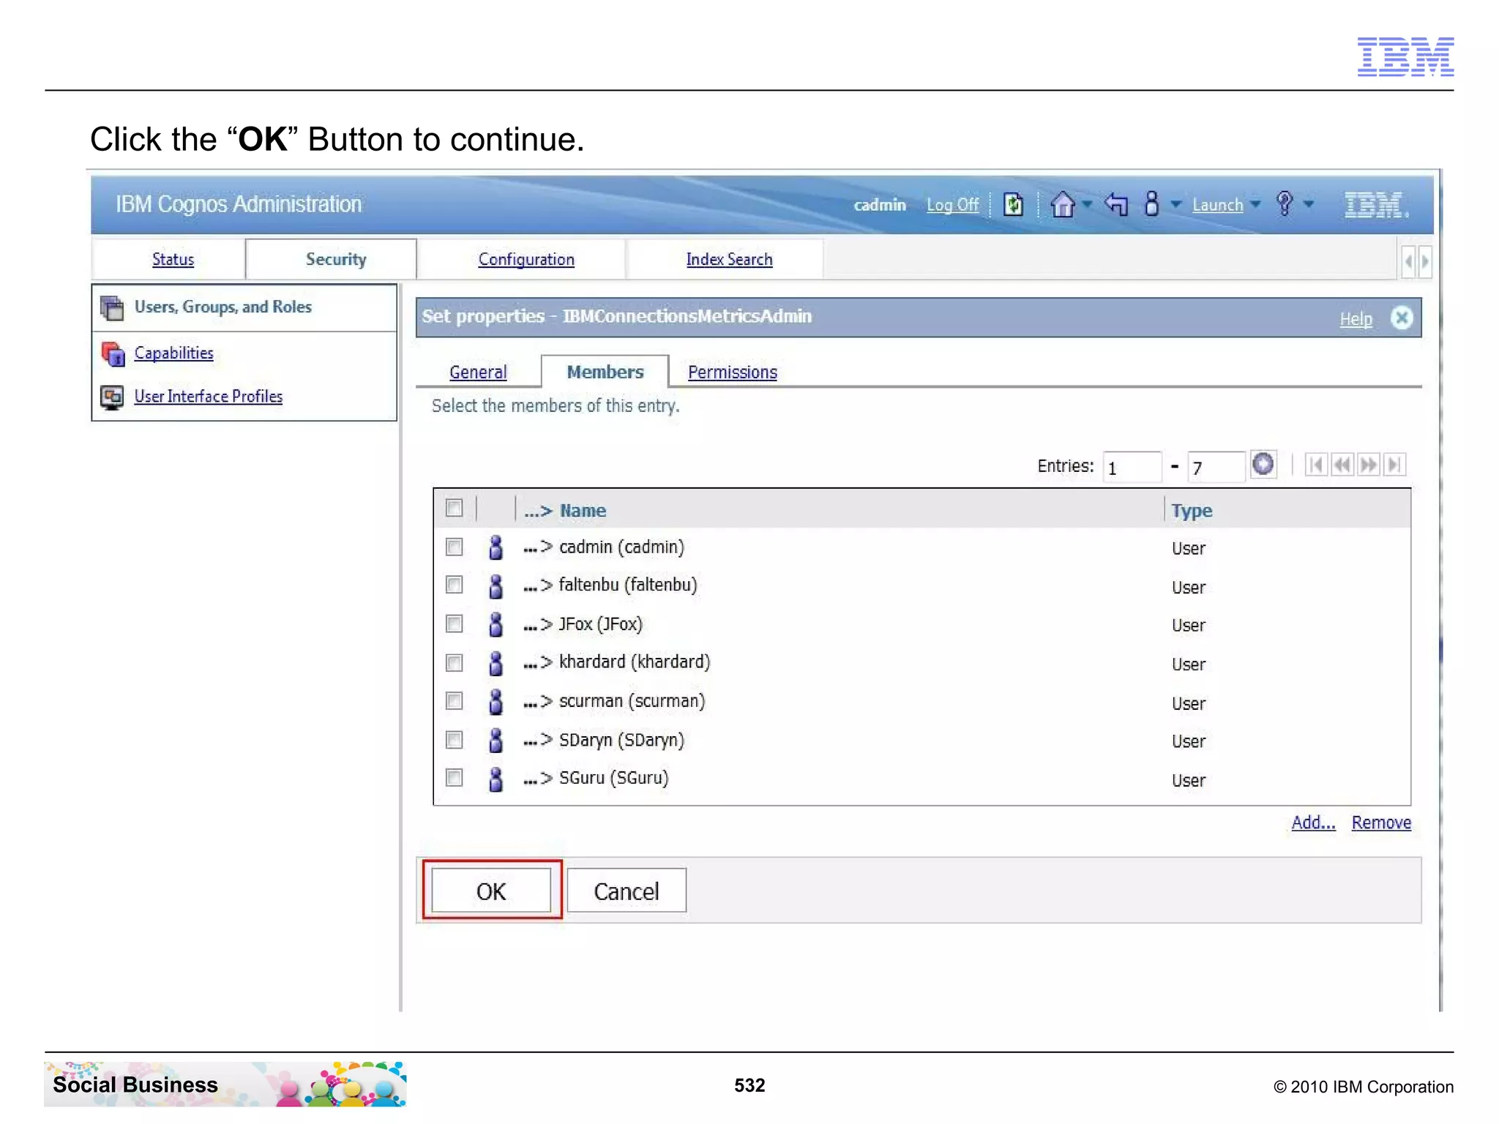Go to previous page of entries
This screenshot has width=1499, height=1124.
(x=1342, y=465)
